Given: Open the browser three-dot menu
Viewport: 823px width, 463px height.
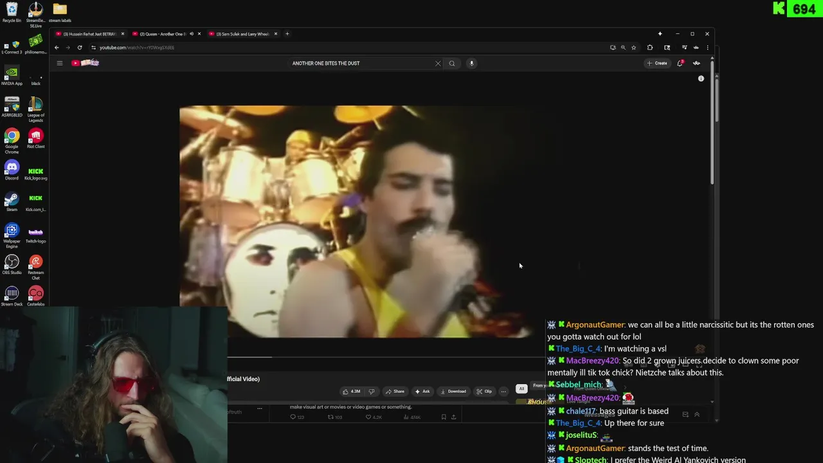Looking at the screenshot, I should (707, 48).
